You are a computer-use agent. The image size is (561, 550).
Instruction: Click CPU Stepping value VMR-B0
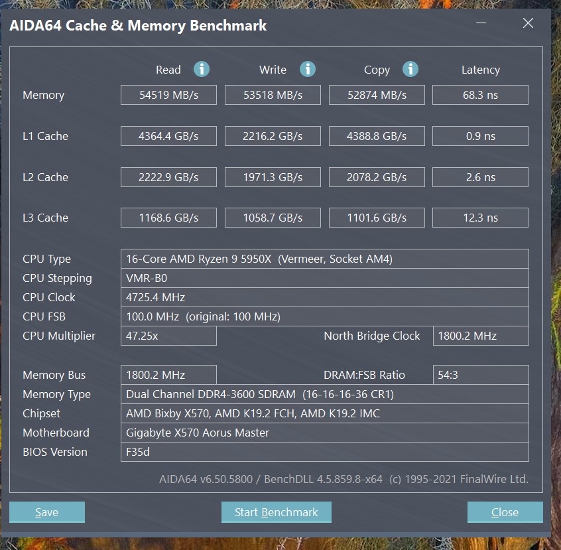click(x=324, y=278)
